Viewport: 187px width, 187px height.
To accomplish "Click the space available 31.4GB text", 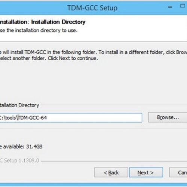I will click(21, 147).
